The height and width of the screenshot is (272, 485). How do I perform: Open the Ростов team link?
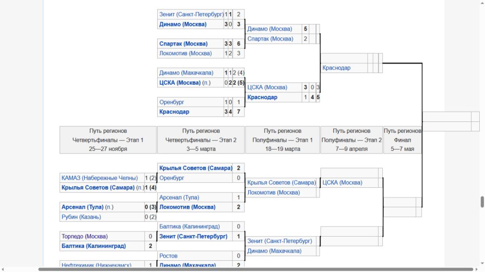(169, 255)
